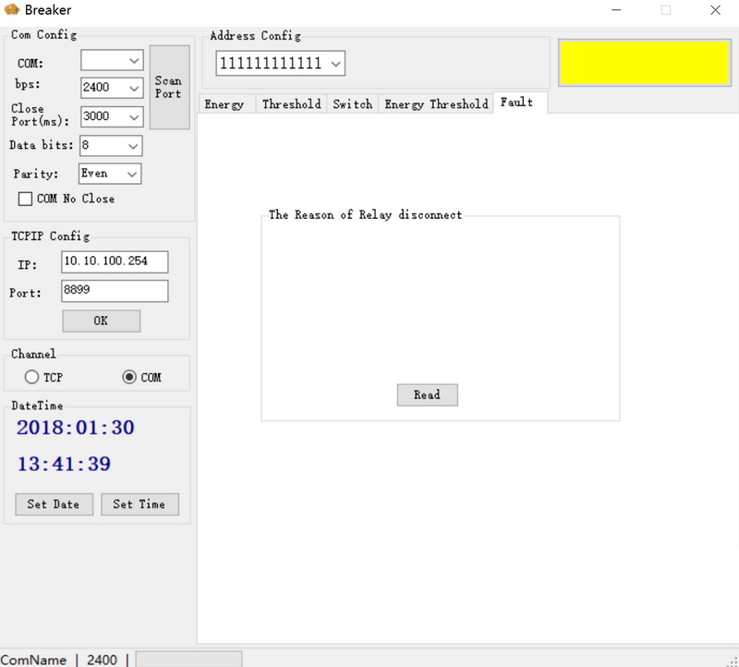Image resolution: width=739 pixels, height=667 pixels.
Task: Click the Breaker app icon in title bar
Action: click(12, 10)
